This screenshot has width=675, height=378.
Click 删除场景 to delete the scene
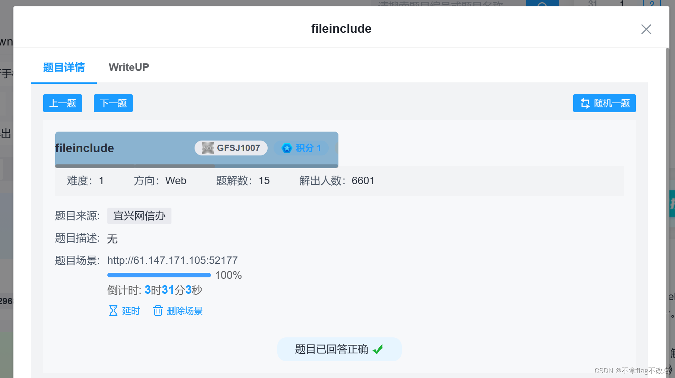click(185, 311)
